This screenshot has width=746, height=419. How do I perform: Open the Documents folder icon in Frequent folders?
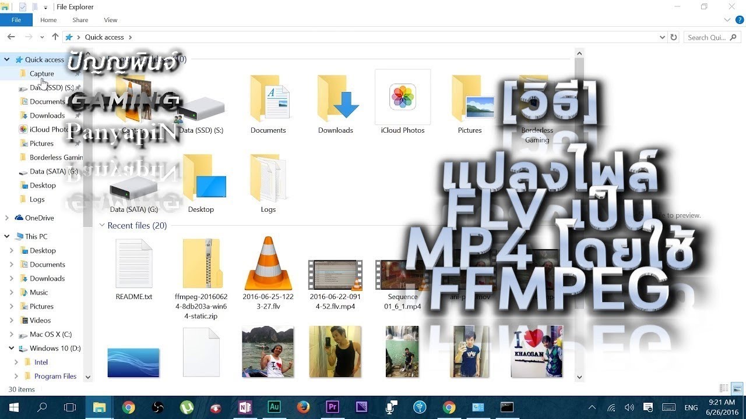coord(269,98)
